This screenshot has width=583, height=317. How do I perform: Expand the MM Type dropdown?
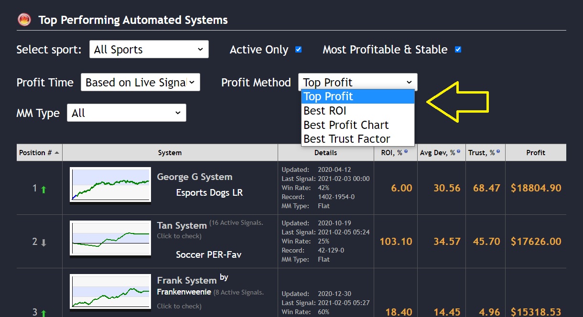click(127, 113)
